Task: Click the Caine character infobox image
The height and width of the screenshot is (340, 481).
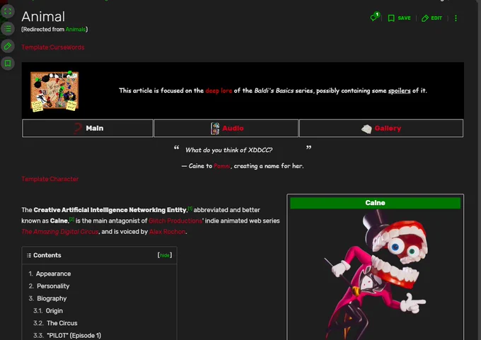Action: click(x=375, y=275)
